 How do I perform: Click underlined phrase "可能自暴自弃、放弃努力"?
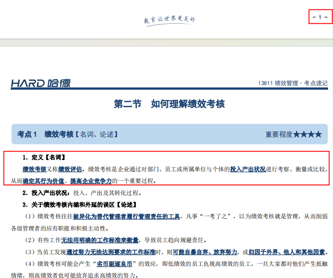205,252
